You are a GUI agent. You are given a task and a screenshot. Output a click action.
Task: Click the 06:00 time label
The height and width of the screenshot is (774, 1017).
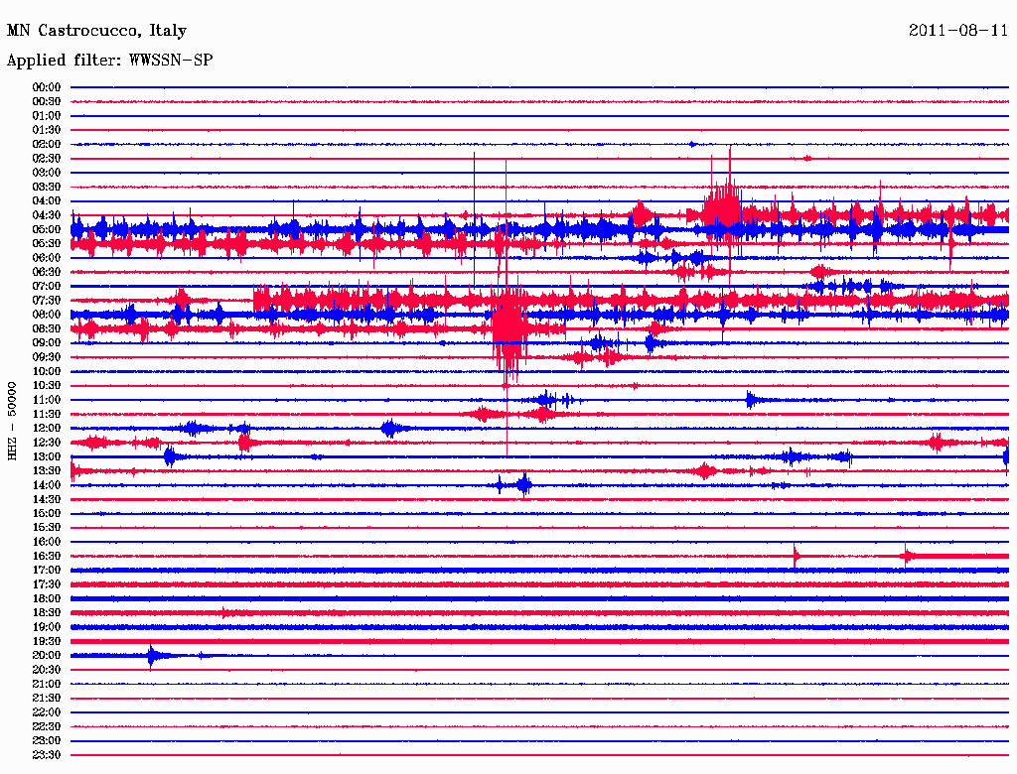(47, 258)
